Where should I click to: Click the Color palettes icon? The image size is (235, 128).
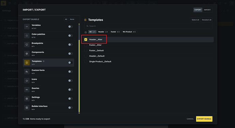coord(27,35)
